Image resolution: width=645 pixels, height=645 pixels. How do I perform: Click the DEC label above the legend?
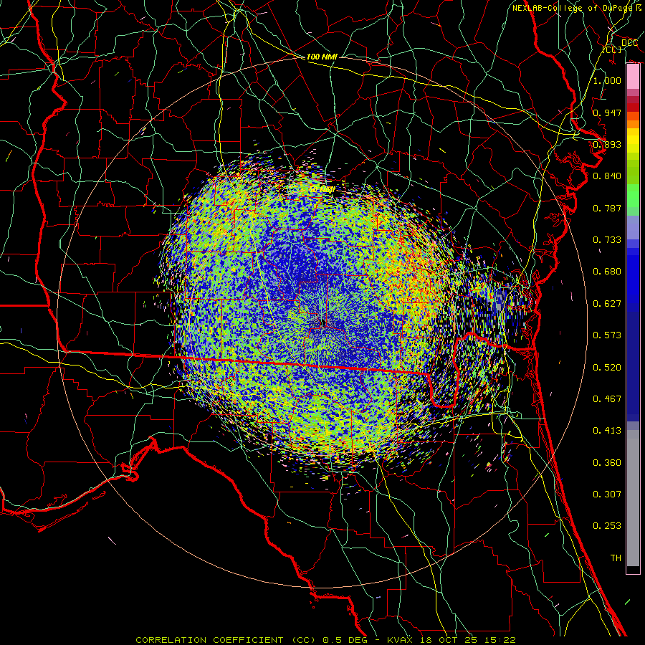[629, 43]
